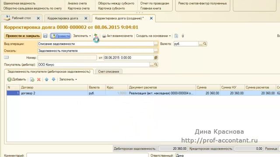Open Карточка счета report
280x157 pixels.
tap(79, 8)
